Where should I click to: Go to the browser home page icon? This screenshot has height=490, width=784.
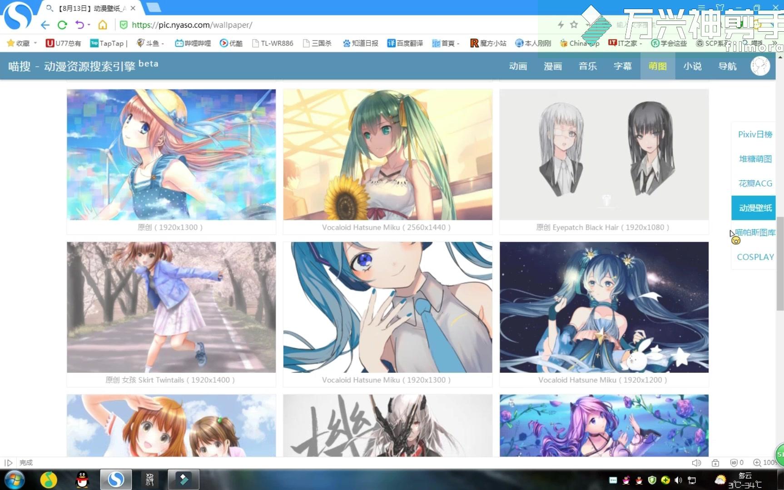coord(103,25)
